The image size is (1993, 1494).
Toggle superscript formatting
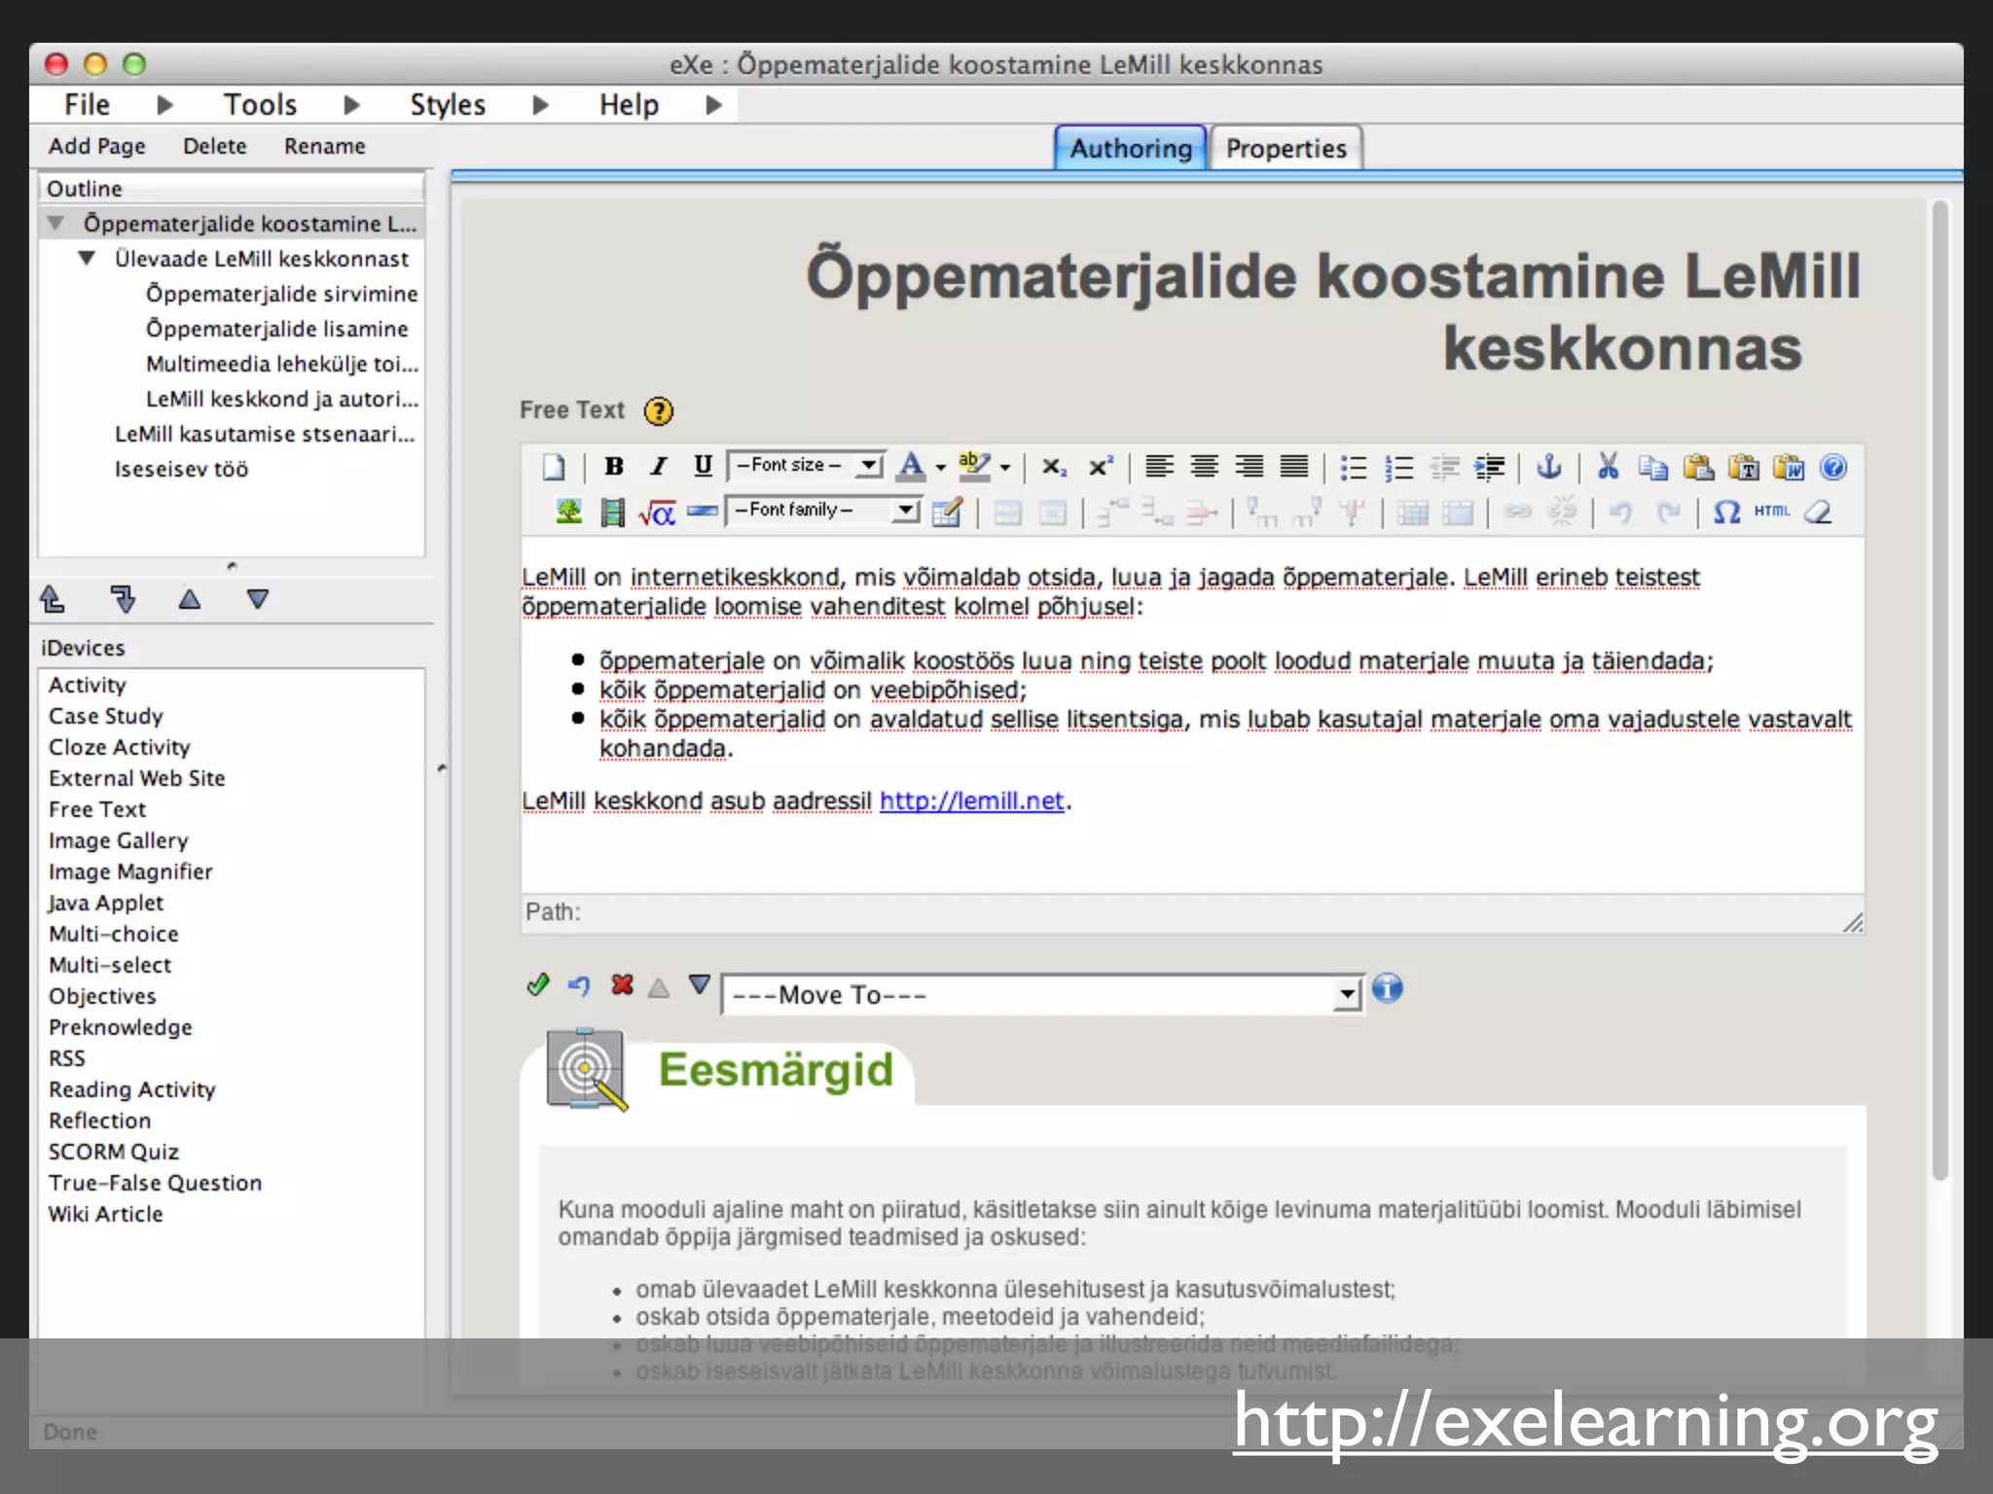point(1101,467)
